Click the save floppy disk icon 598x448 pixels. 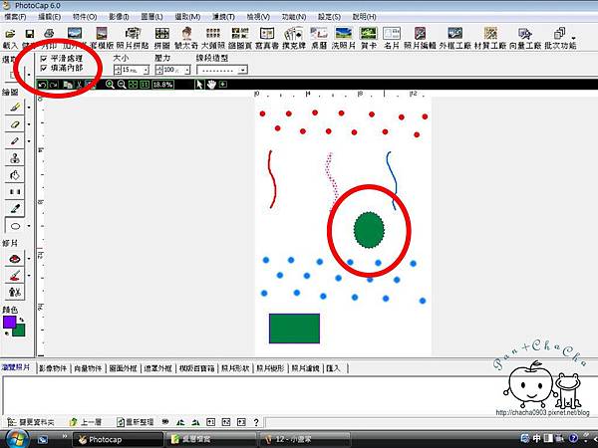coord(29,34)
